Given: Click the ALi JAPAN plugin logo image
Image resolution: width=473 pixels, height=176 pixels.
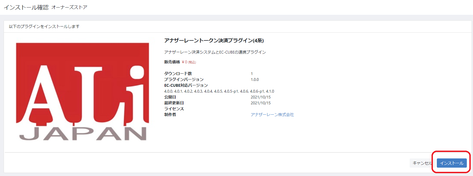Looking at the screenshot, I should click(82, 91).
